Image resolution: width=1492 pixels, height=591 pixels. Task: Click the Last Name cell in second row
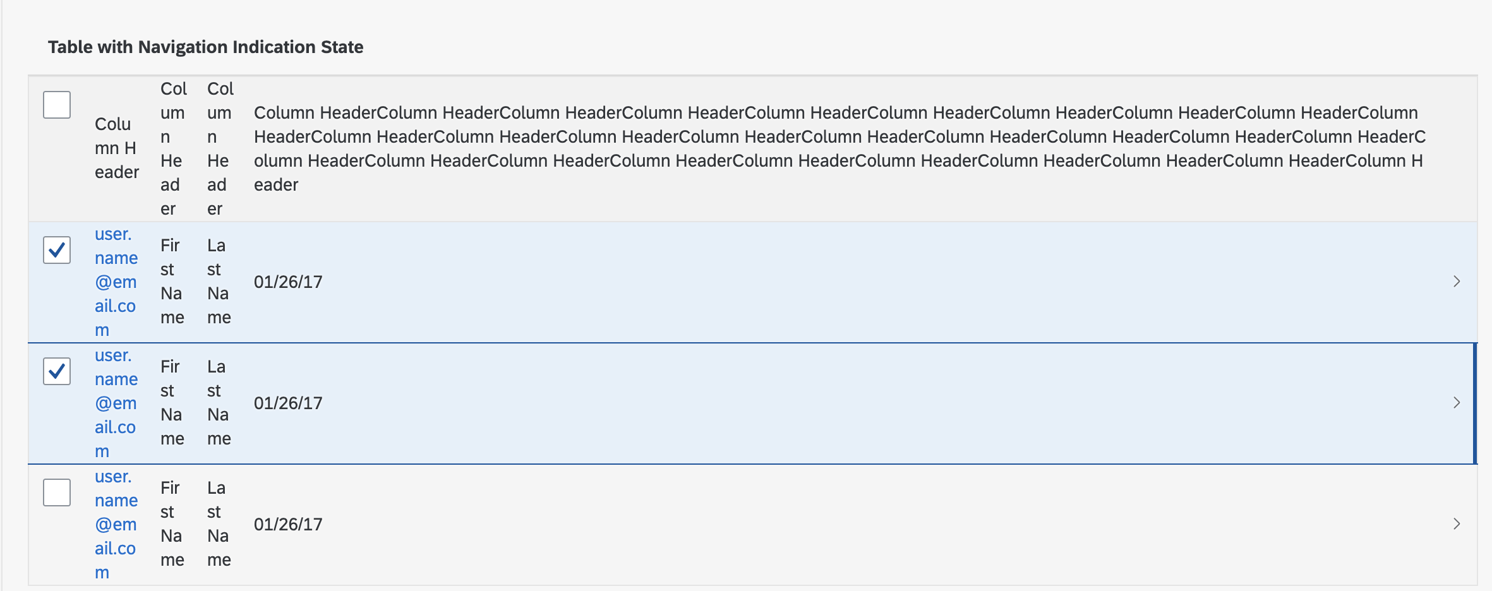point(219,403)
